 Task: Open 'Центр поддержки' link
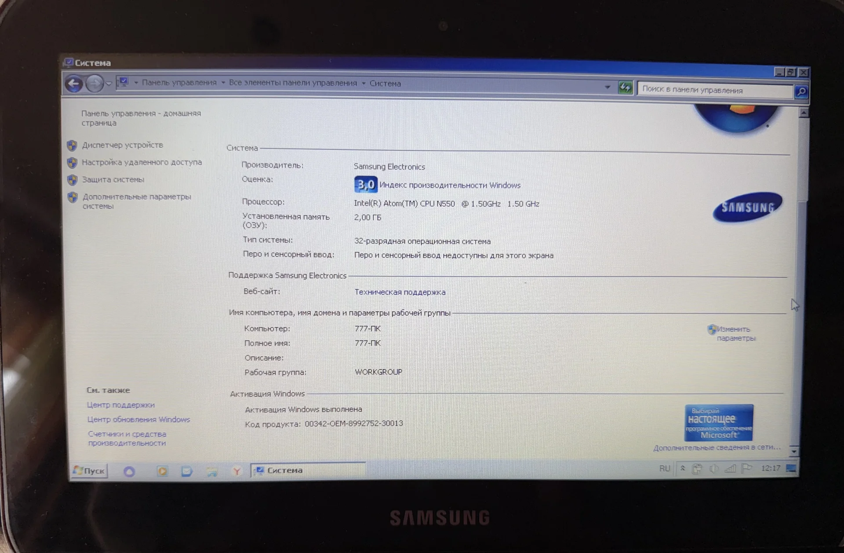[x=120, y=405]
